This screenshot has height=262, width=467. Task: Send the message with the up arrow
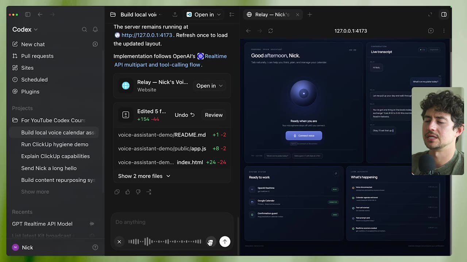(225, 242)
